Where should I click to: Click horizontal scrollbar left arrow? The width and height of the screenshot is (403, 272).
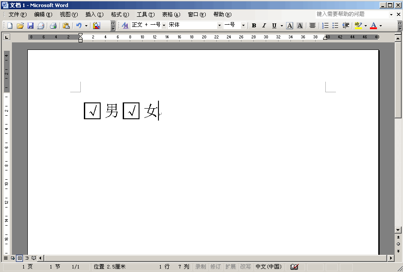point(40,258)
